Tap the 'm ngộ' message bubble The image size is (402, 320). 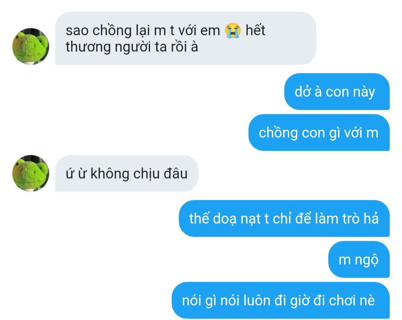[x=359, y=259]
